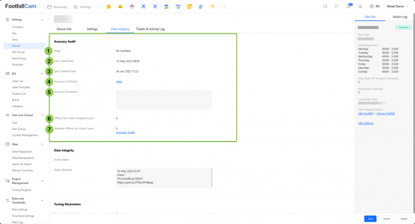Open Threshold Settings in sidebar
Image resolution: width=415 pixels, height=224 pixels.
click(23, 216)
